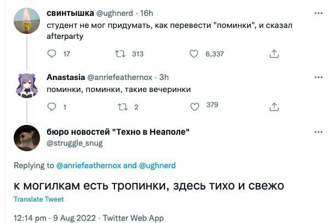332x223 pixels.
Task: Open @anriefeathernox mention in Replying to
Action: click(89, 165)
